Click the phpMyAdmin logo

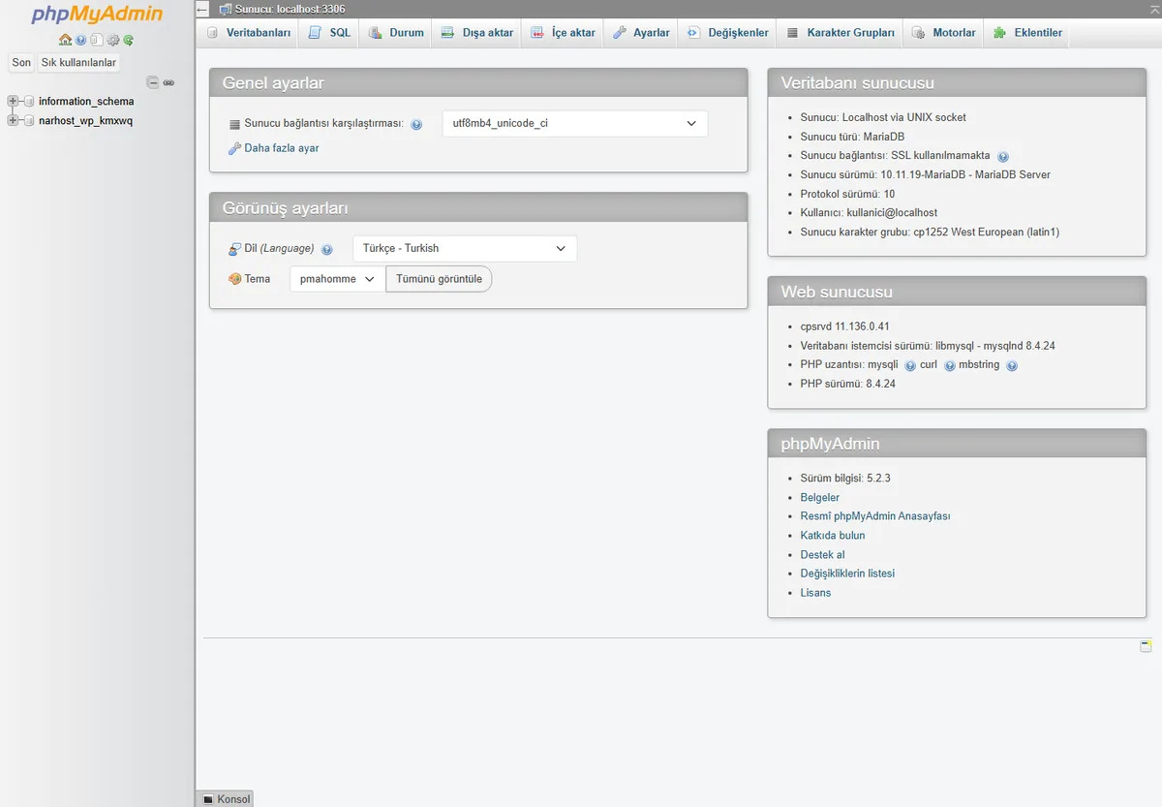coord(97,15)
